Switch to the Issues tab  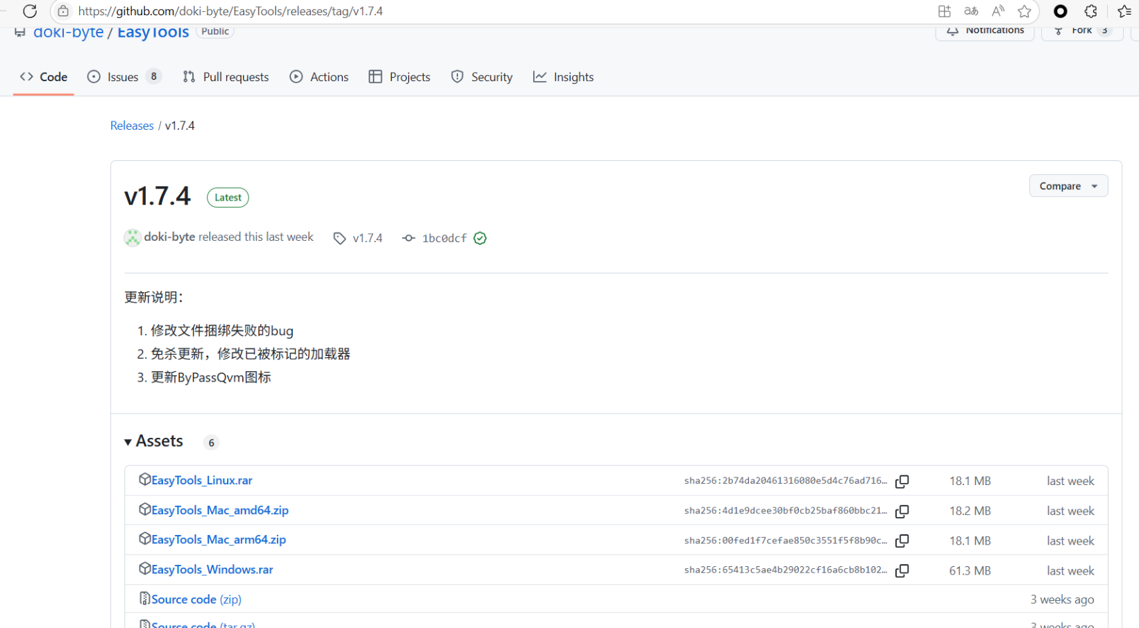[124, 77]
